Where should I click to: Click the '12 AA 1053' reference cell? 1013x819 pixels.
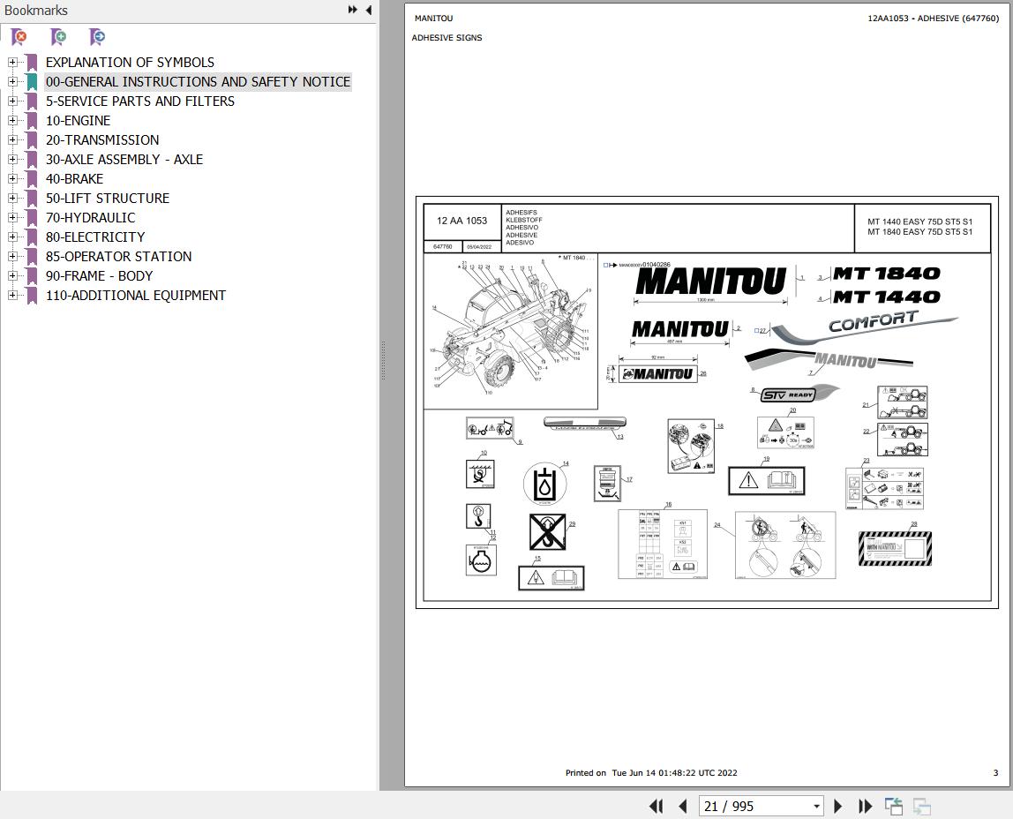(x=461, y=221)
